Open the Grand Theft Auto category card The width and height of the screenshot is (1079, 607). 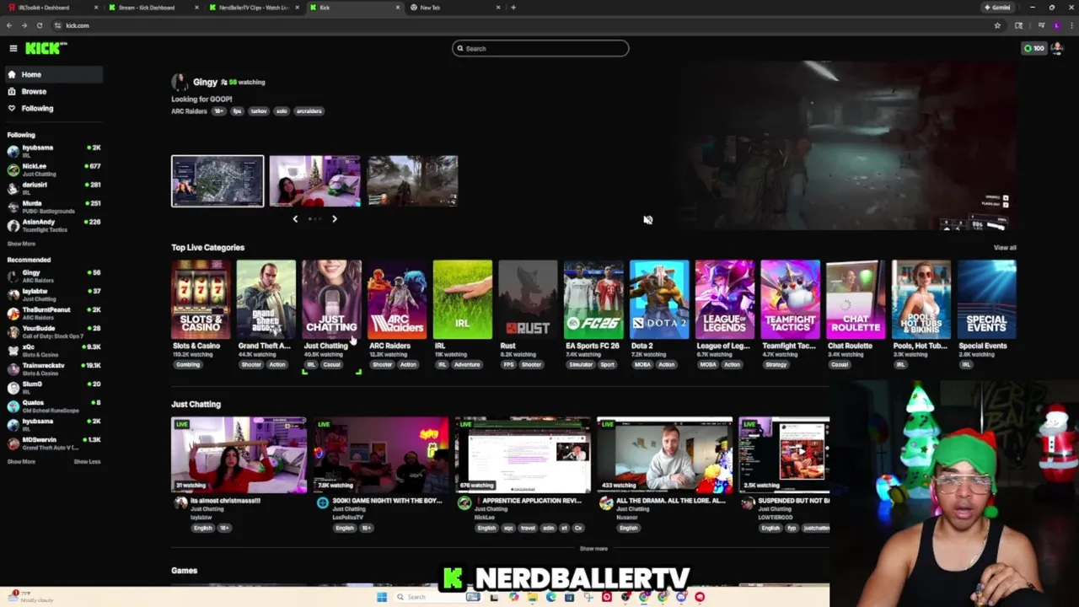tap(266, 300)
